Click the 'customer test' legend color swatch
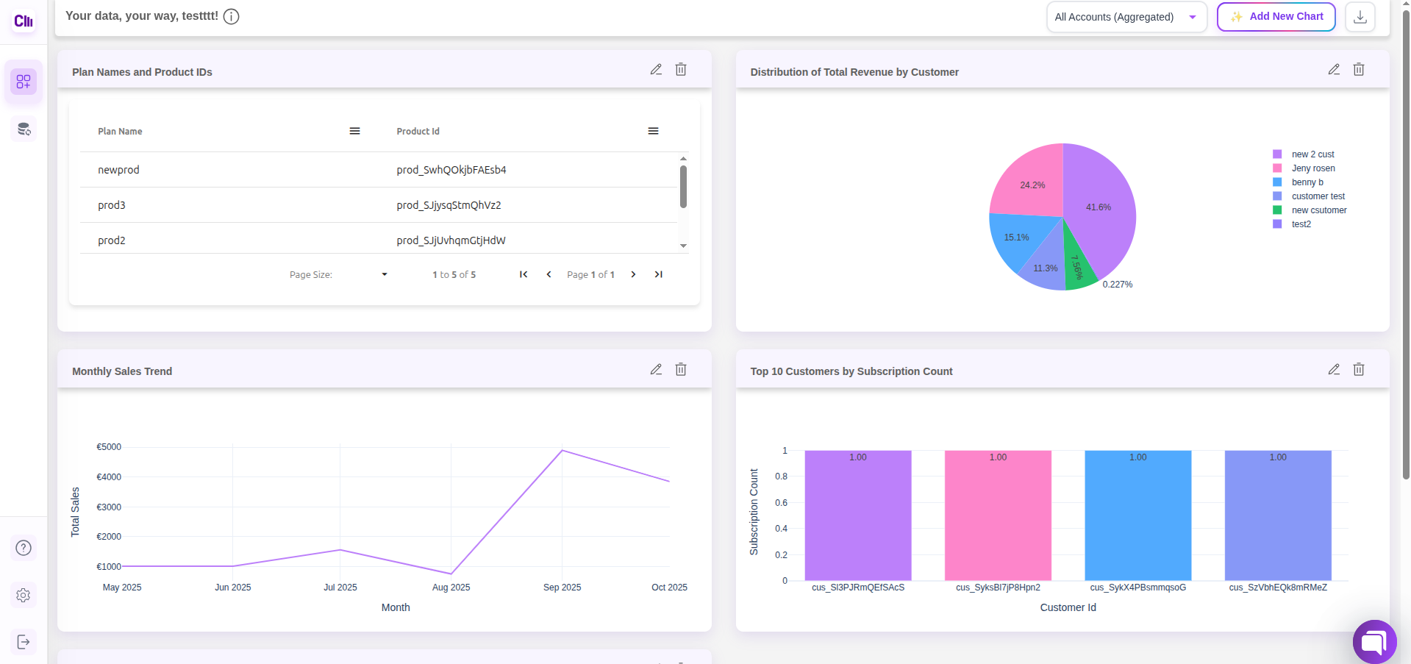The image size is (1411, 664). (x=1277, y=196)
